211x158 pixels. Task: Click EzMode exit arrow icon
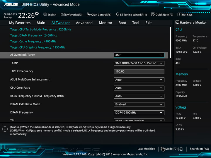coord(181,149)
